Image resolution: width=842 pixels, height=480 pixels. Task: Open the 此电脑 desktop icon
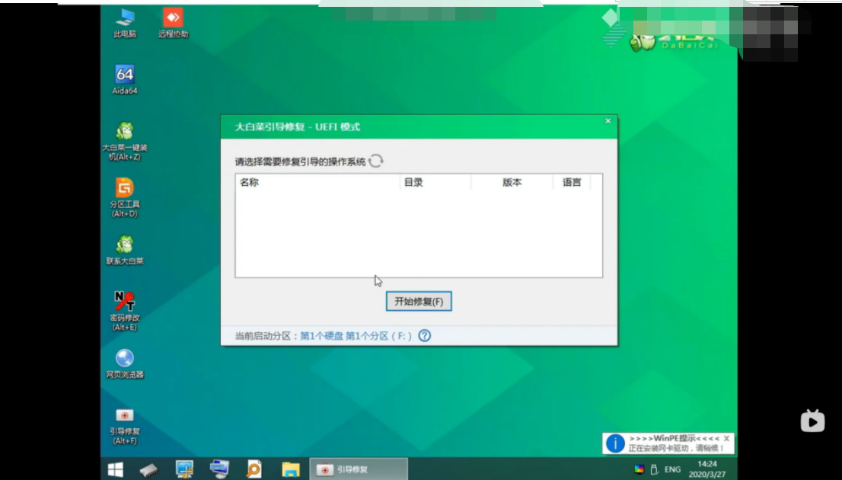coord(125,23)
